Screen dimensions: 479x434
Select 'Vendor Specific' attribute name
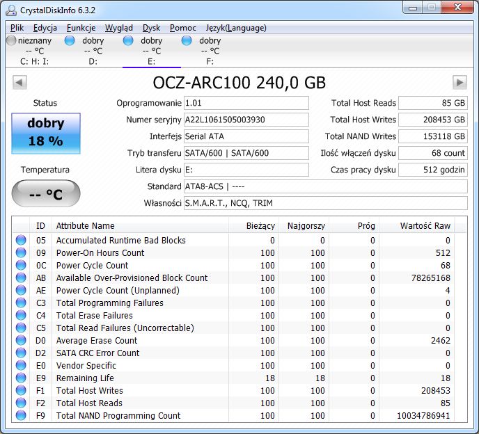[x=86, y=365]
